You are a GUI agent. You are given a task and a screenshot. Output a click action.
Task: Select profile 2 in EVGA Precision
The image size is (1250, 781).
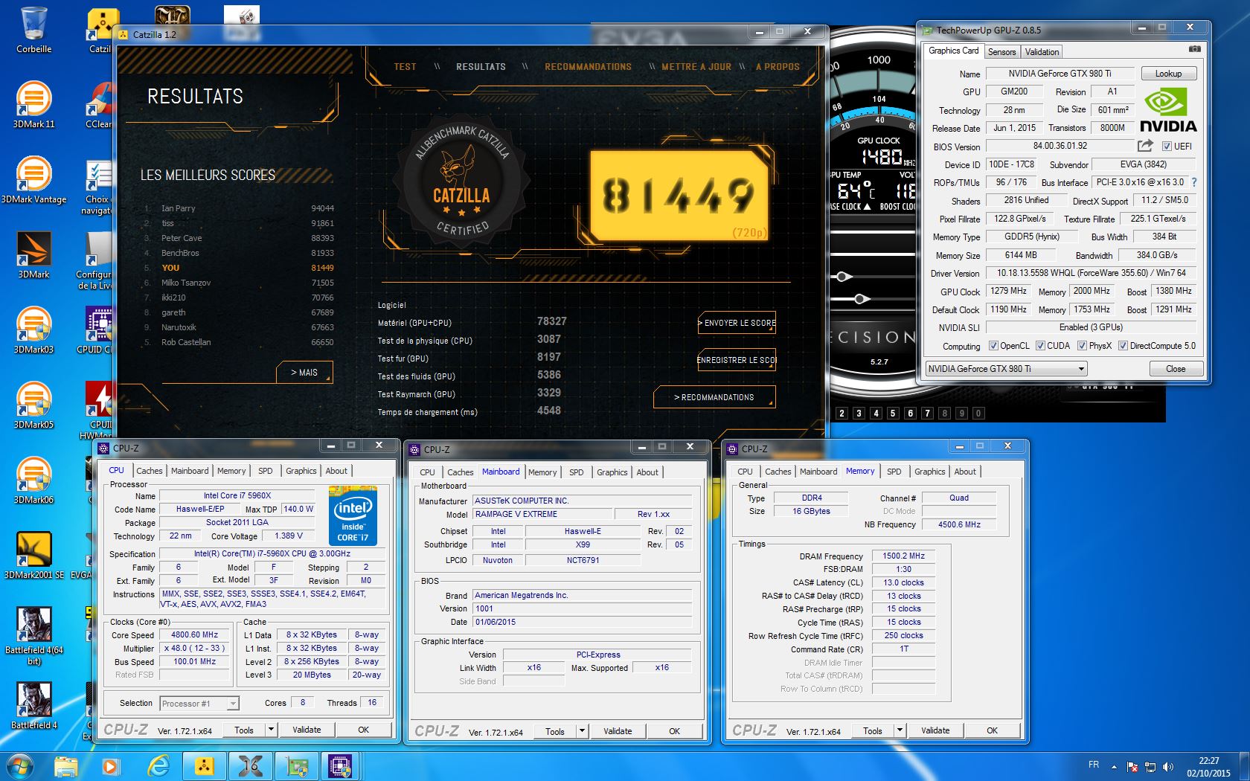(x=842, y=413)
